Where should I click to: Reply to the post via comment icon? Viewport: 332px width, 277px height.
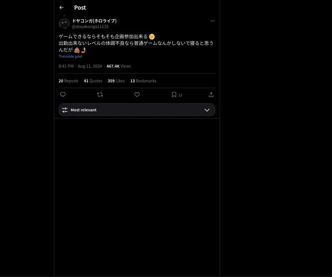63,94
